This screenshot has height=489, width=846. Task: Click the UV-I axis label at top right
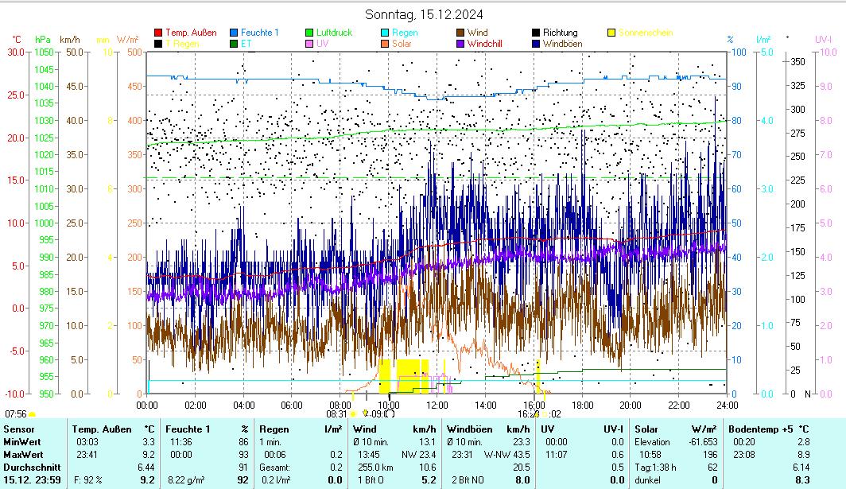click(x=823, y=39)
